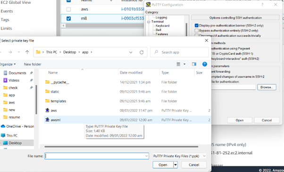Open Documents in the navigation pane

point(17,73)
